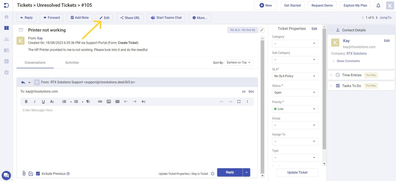Click the Update Ticket button
The height and width of the screenshot is (181, 396).
297,172
